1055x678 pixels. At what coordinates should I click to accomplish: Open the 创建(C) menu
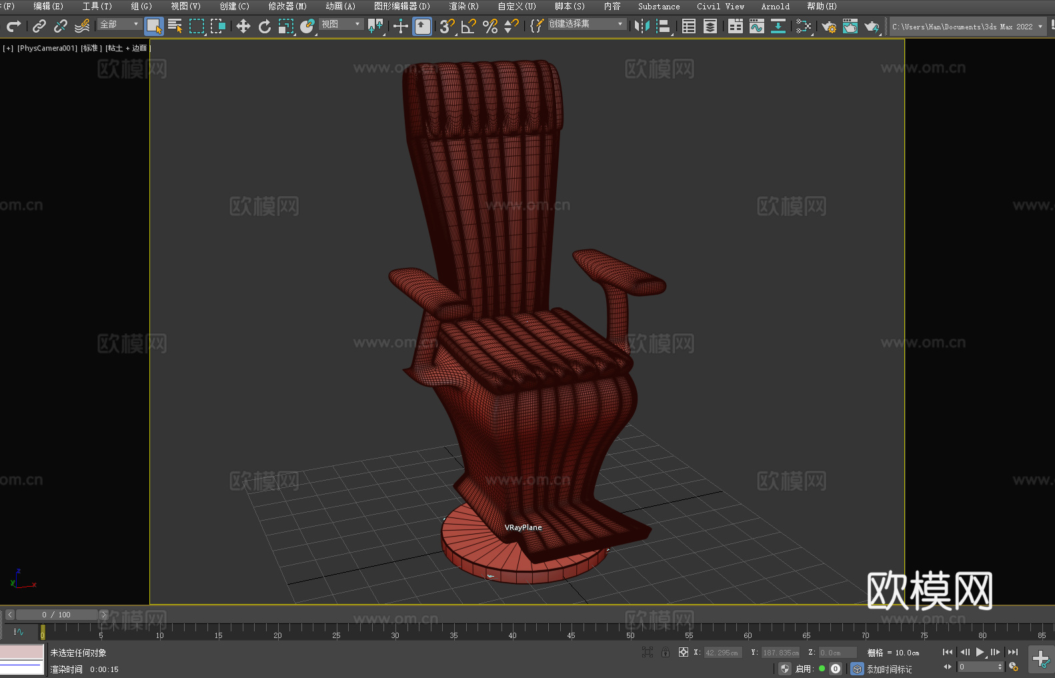coord(234,6)
